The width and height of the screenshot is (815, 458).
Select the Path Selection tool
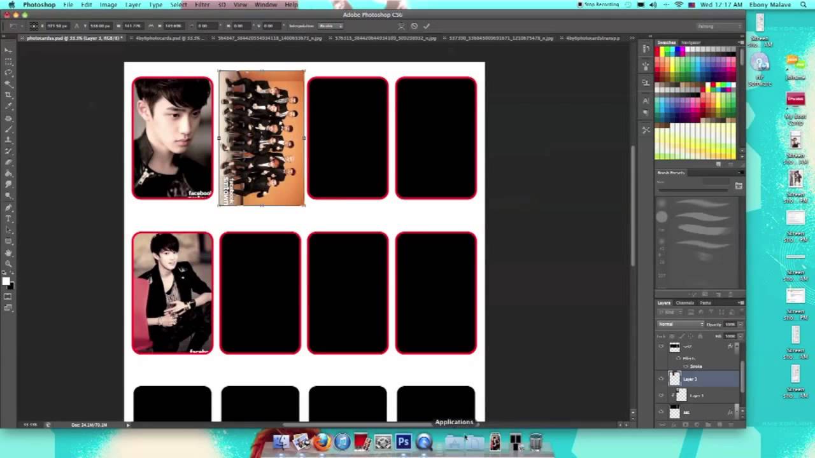[8, 230]
